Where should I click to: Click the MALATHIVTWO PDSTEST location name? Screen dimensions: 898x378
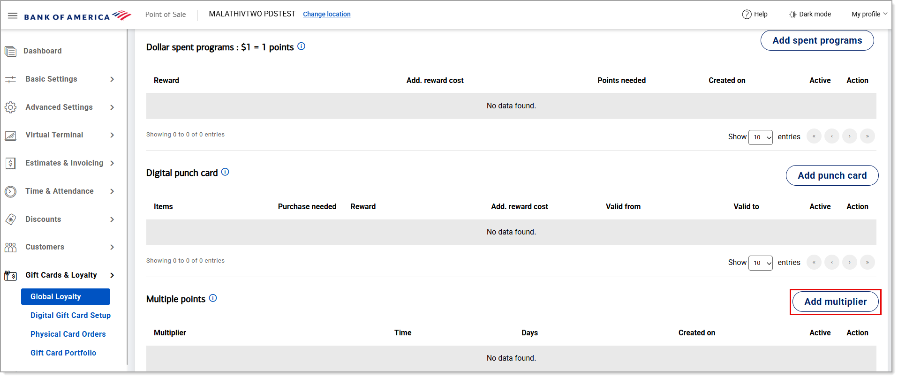tap(252, 14)
